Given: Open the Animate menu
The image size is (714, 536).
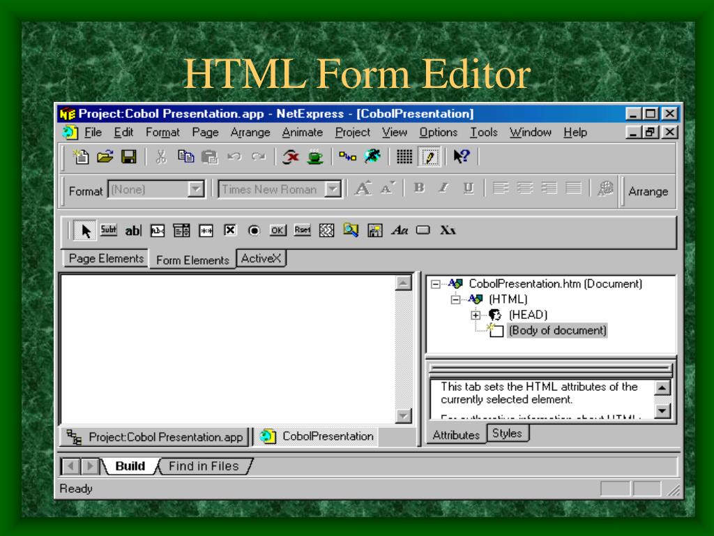Looking at the screenshot, I should (303, 132).
